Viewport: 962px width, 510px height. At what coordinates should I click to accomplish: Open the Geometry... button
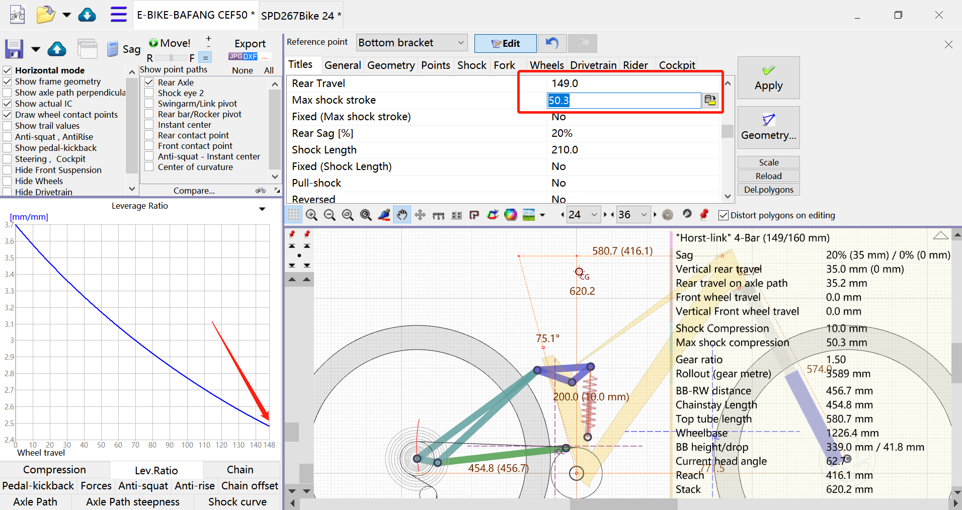point(769,127)
